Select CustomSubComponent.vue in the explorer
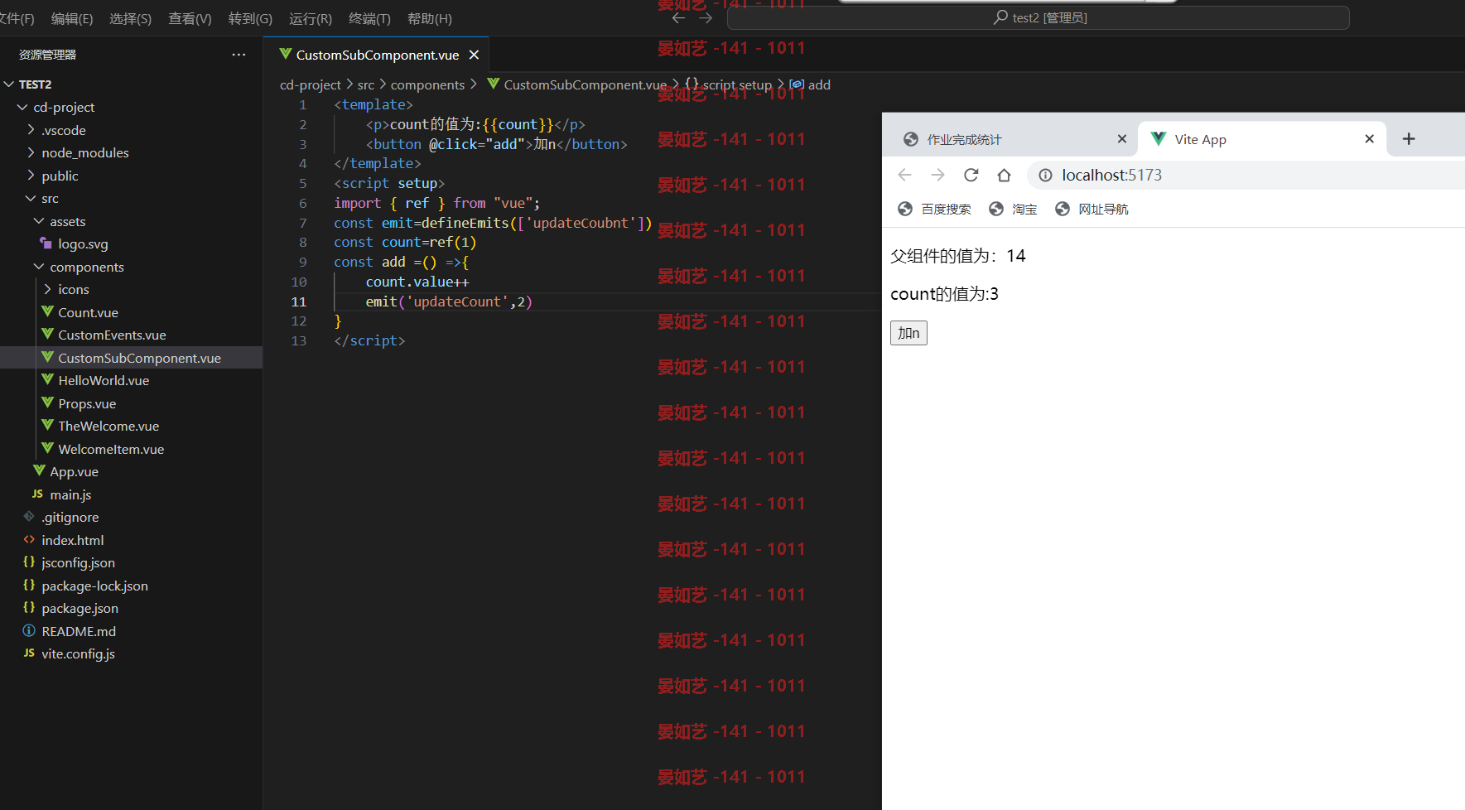Viewport: 1465px width, 810px height. [x=131, y=358]
